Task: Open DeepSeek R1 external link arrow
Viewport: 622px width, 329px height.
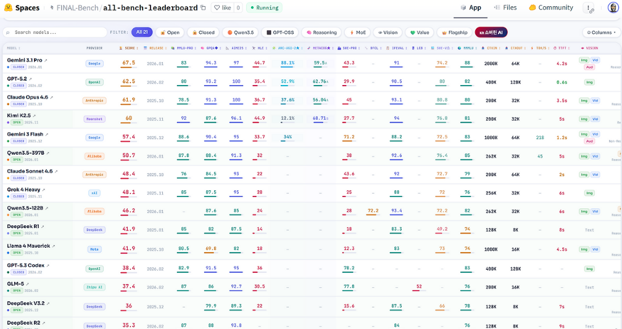Action: 43,227
